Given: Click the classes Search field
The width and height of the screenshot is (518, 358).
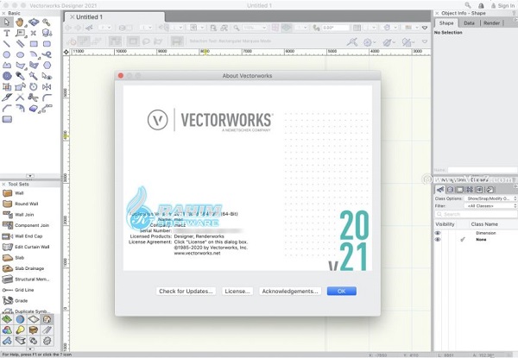Looking at the screenshot, I should (476, 214).
